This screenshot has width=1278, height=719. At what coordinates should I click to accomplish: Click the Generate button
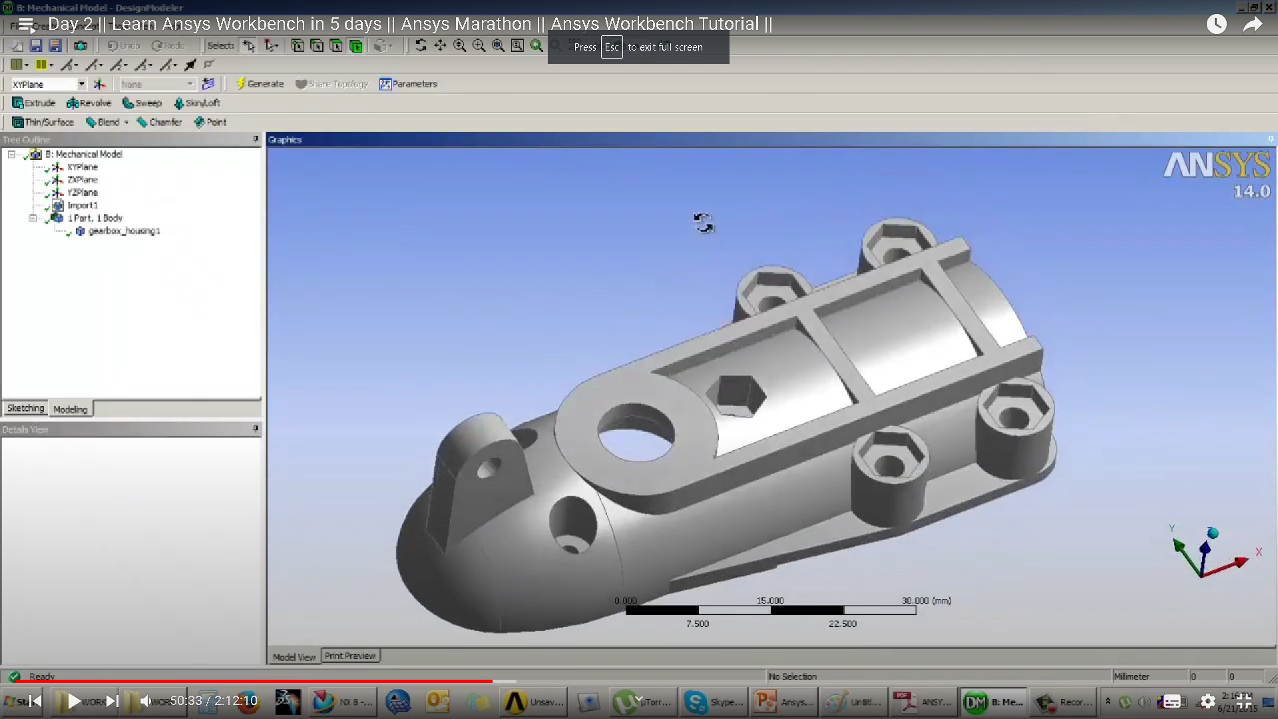click(x=260, y=84)
